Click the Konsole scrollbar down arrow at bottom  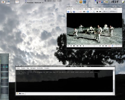(x=114, y=91)
